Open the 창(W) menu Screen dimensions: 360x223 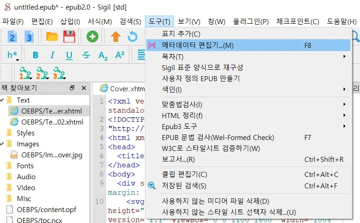[x=216, y=21]
